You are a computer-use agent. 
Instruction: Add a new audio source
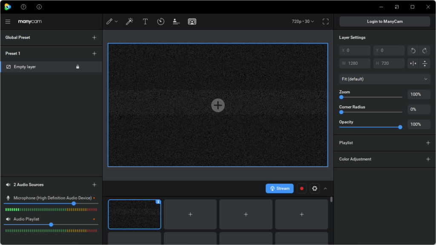coord(94,184)
